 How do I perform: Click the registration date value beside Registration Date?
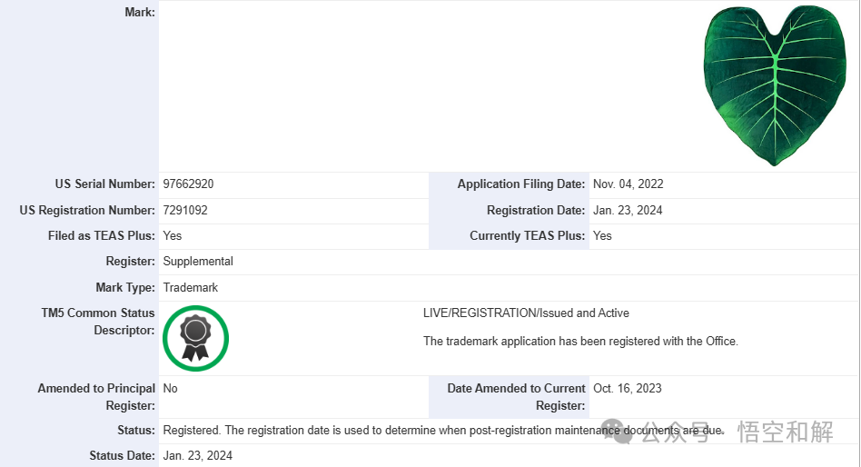tap(628, 210)
